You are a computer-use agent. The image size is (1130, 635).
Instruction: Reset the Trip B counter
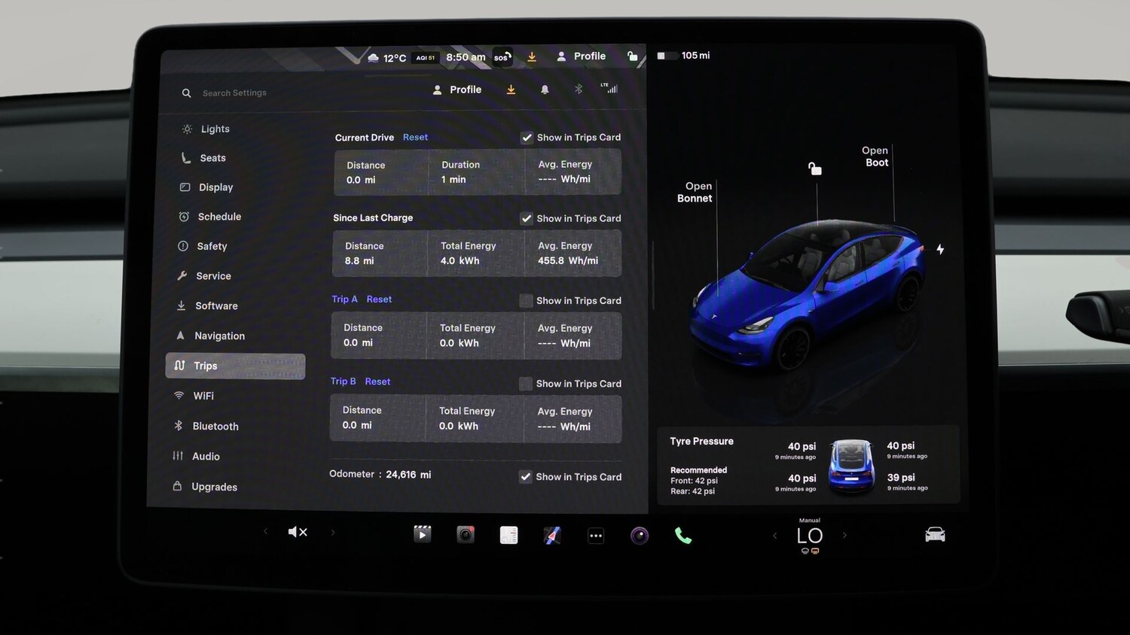point(377,381)
